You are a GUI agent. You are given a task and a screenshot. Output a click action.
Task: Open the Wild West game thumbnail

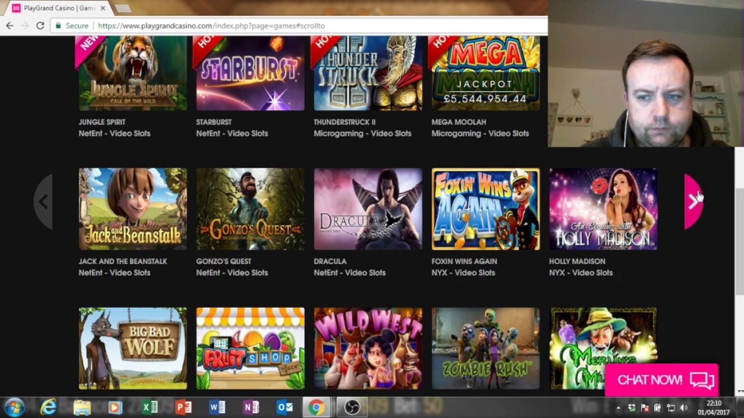[x=368, y=348]
